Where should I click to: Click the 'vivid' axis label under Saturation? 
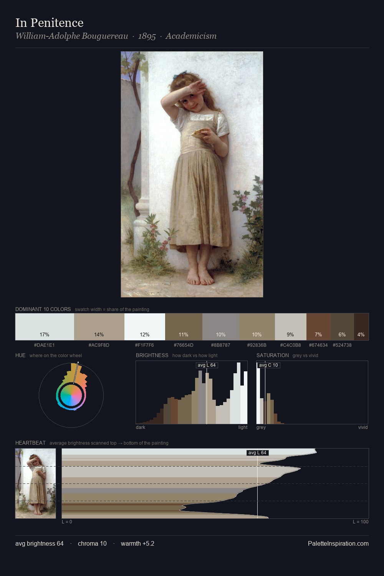point(363,427)
